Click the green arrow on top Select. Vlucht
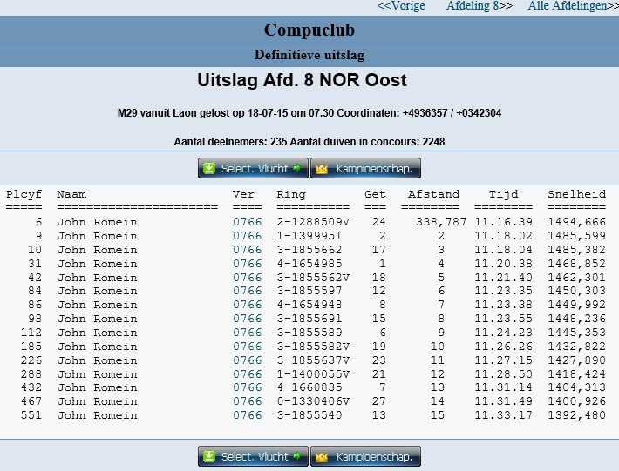Viewport: 619px width, 471px height. pyautogui.click(x=297, y=168)
